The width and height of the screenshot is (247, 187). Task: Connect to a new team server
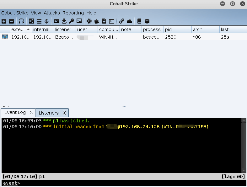pos(4,21)
